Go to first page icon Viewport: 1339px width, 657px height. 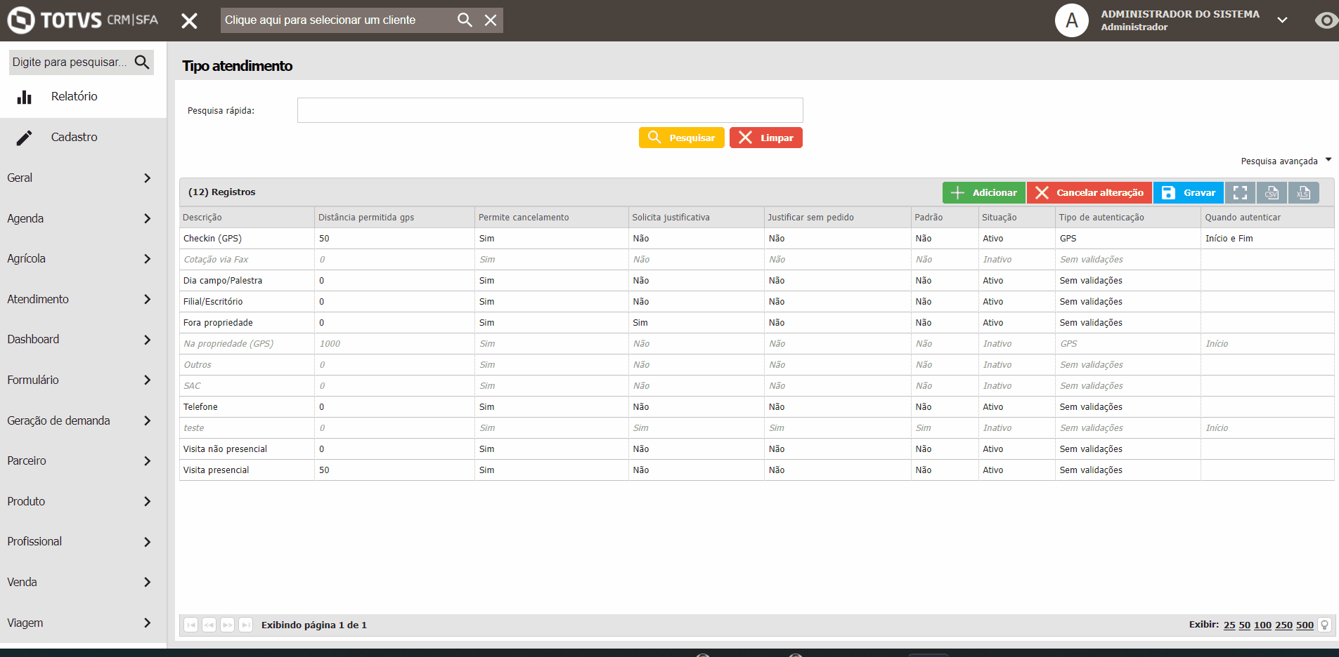pyautogui.click(x=190, y=625)
